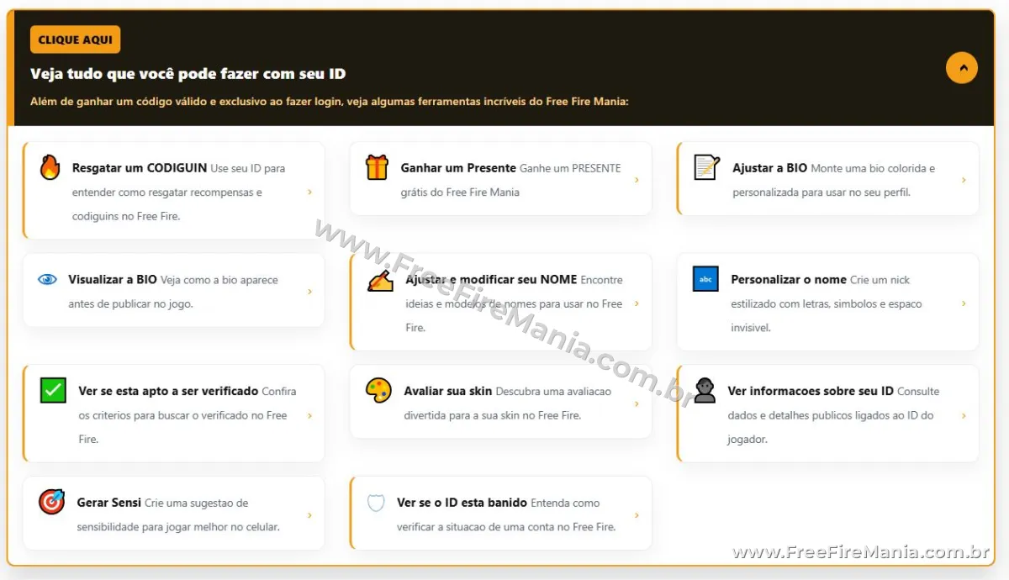Click the eye icon for Visualizar a BIO
The image size is (1009, 580).
(x=47, y=279)
